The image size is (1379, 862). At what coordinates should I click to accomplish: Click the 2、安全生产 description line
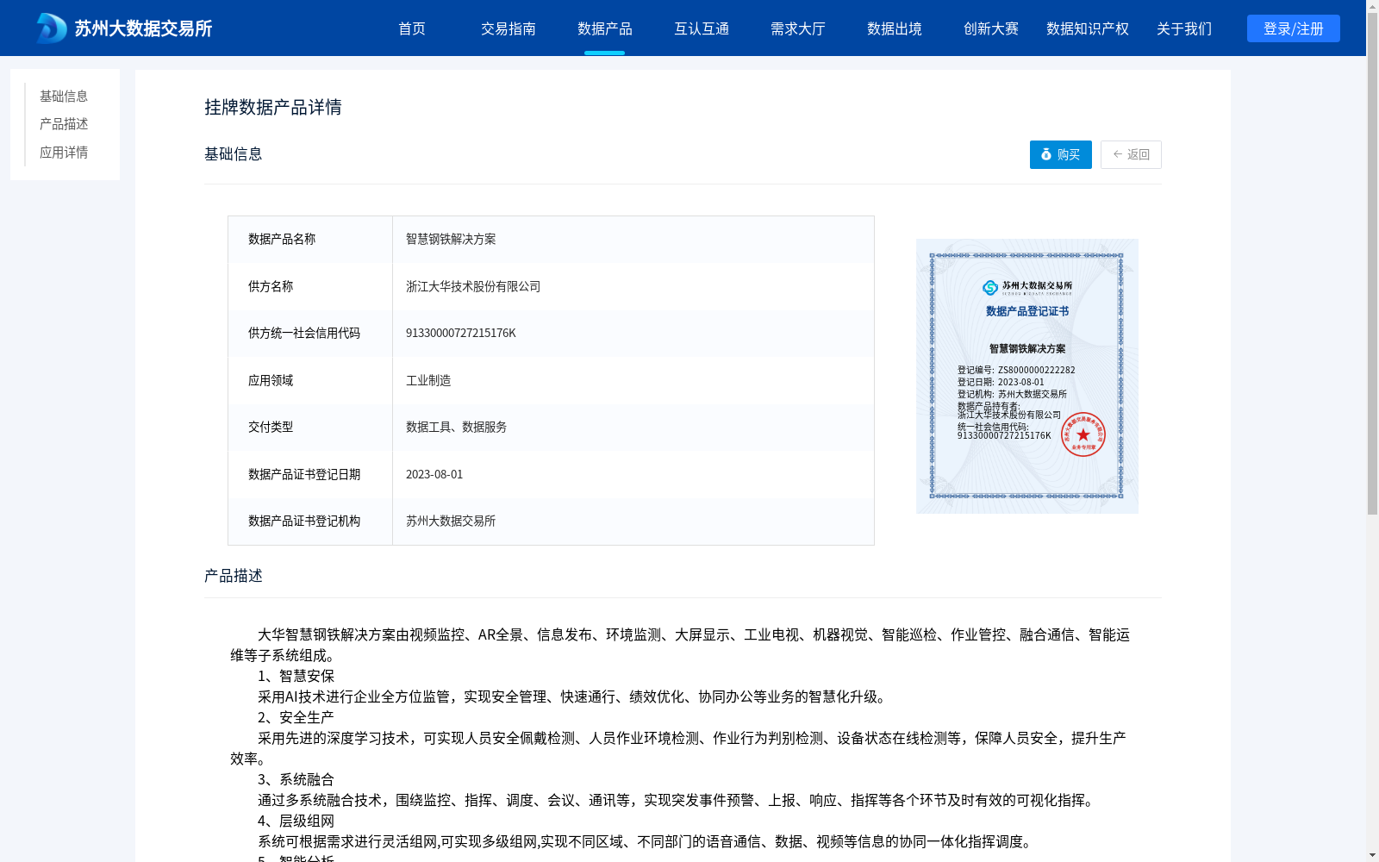pyautogui.click(x=296, y=717)
